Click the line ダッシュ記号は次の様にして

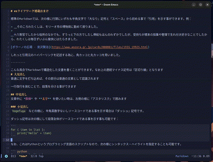65,119
